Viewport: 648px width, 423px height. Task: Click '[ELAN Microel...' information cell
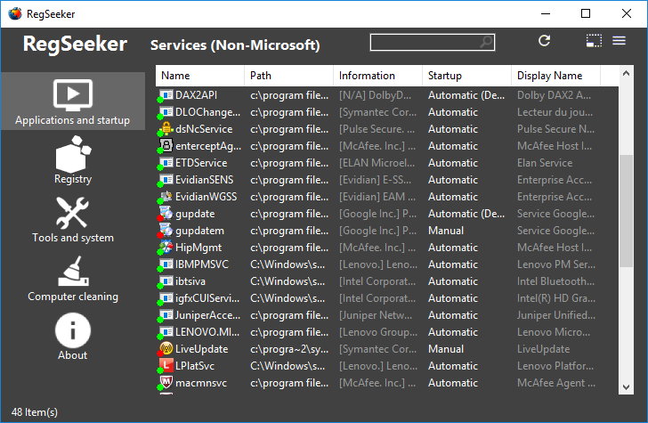click(377, 163)
